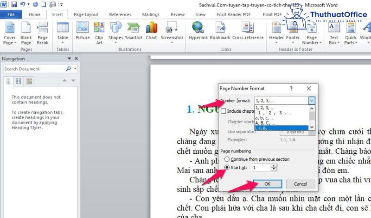This screenshot has width=371, height=218.
Task: Create new document from Quick Access Toolbar
Action: (x=44, y=4)
